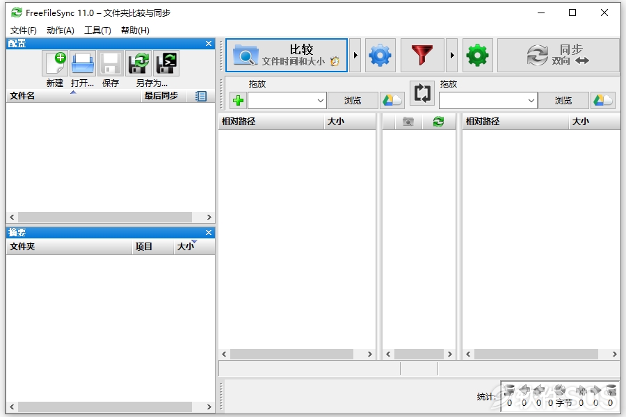This screenshot has height=417, width=626.
Task: Sort the summary by 文件夹 column
Action: (x=69, y=247)
